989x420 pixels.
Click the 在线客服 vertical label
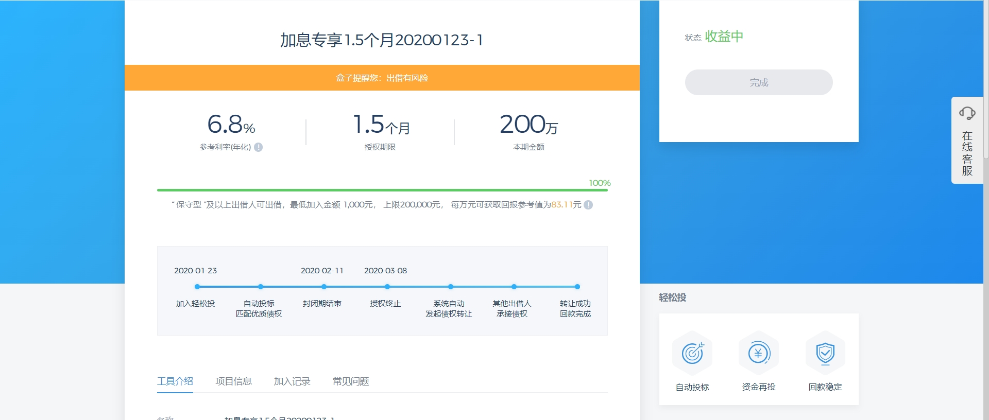(967, 153)
